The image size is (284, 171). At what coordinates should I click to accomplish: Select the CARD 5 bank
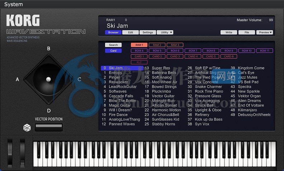(211, 56)
